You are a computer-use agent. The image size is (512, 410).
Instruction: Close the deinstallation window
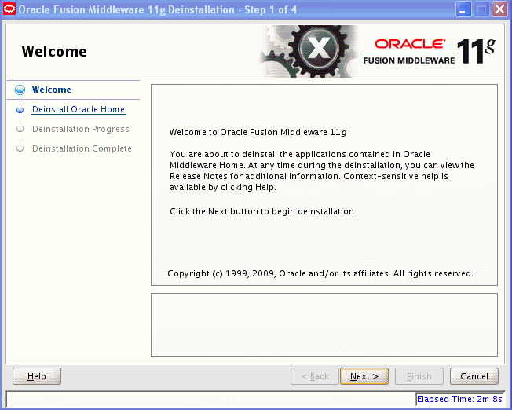click(x=500, y=9)
